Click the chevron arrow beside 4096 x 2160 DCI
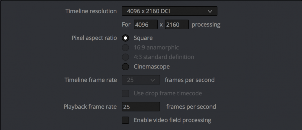Image resolution: width=302 pixels, height=130 pixels. tap(210, 11)
